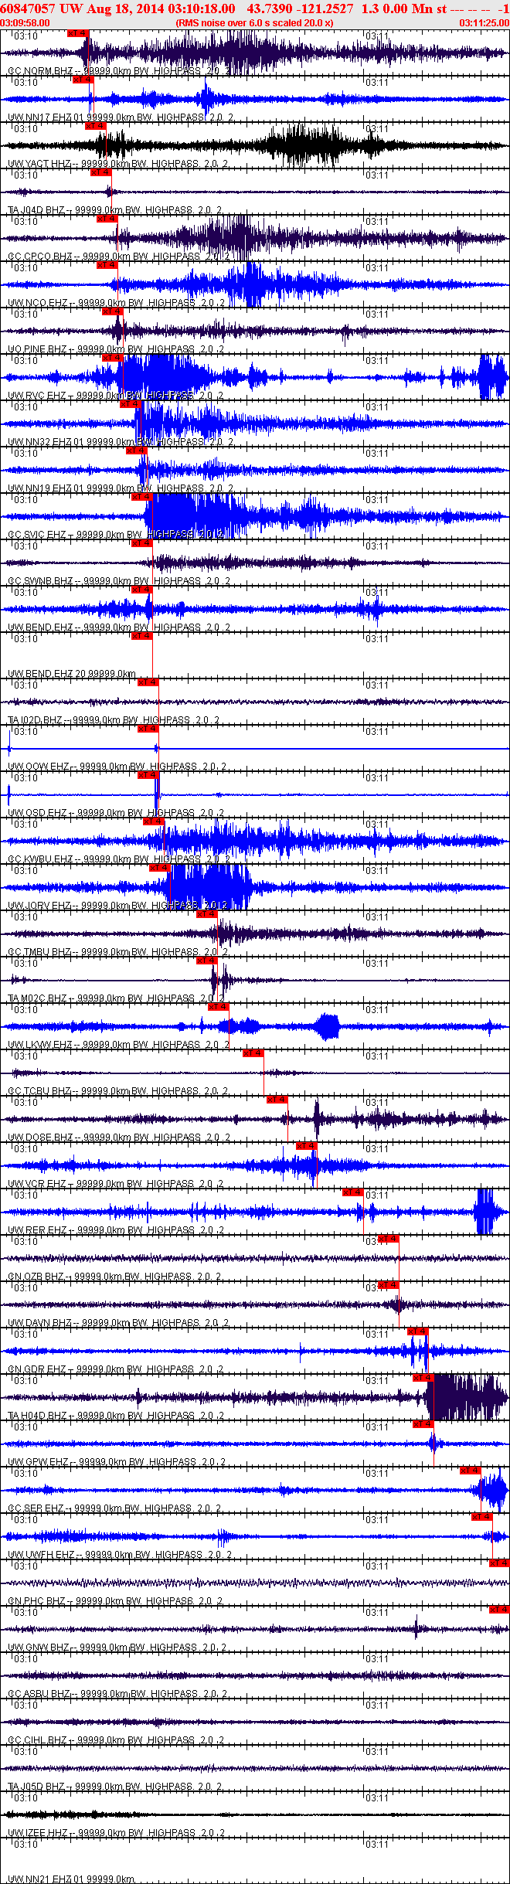The image size is (510, 1884).
Task: Click the start time 03:09:58.00
Action: tap(25, 23)
